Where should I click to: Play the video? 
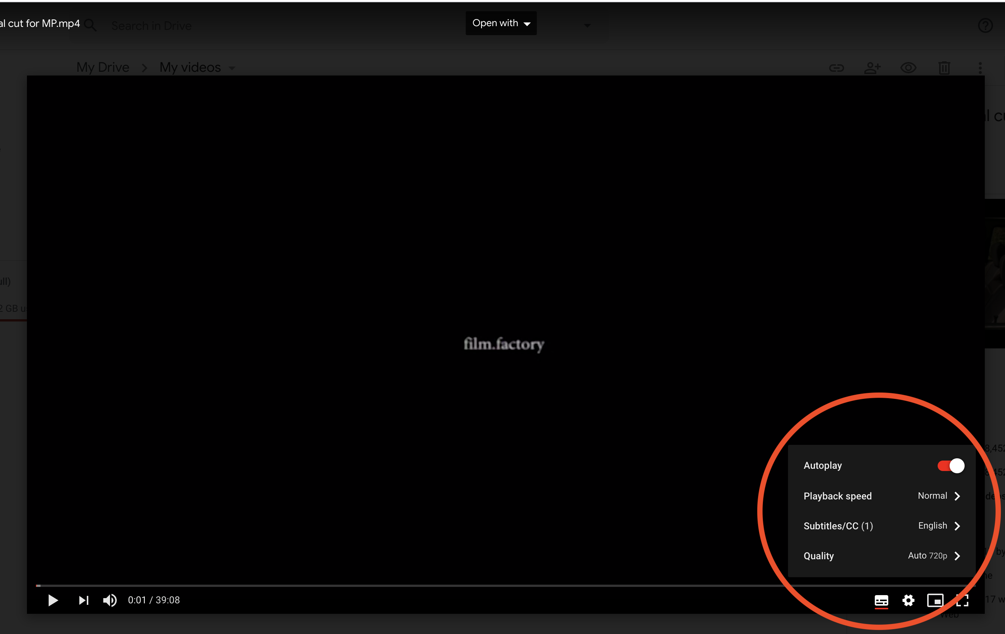[53, 600]
